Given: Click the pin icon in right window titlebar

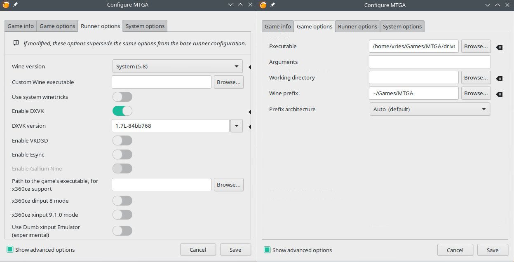Looking at the screenshot, I should pos(272,5).
